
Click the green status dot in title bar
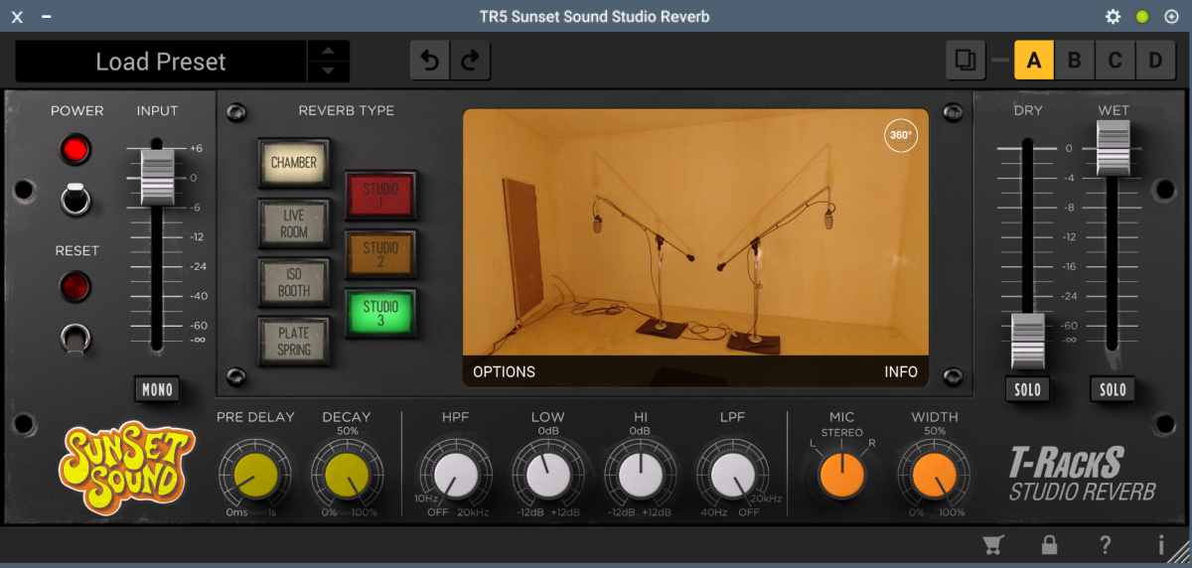(x=1142, y=17)
